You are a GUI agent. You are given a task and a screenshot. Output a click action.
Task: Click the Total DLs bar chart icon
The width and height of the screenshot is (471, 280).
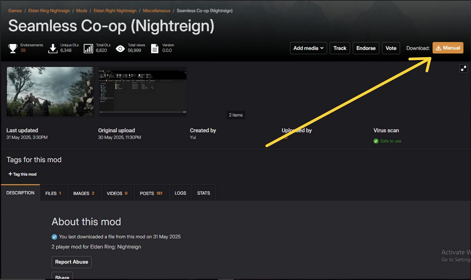88,48
